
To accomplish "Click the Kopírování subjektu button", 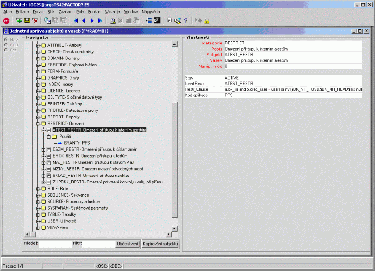I will [x=160, y=244].
